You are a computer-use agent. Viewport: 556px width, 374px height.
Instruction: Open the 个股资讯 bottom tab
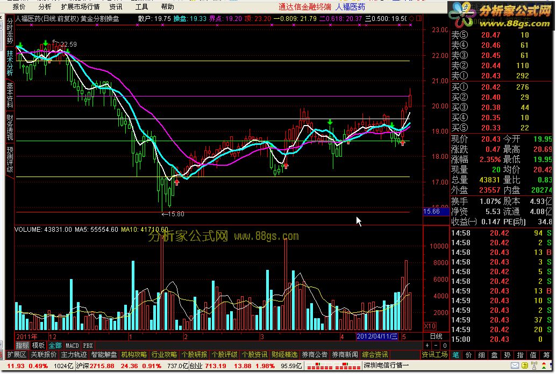254,355
